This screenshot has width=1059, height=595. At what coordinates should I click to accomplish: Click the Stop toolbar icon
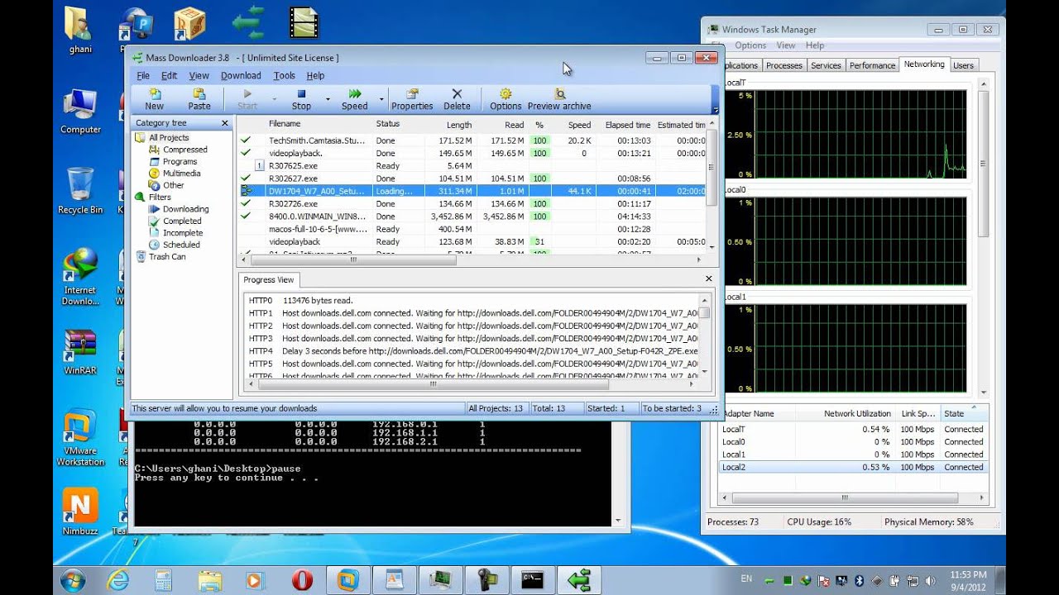[301, 99]
